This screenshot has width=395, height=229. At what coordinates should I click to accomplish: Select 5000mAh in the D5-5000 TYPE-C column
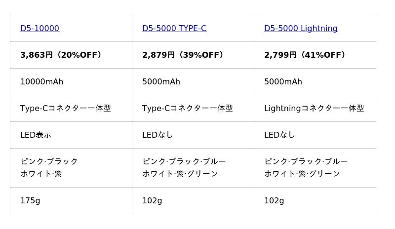point(161,82)
